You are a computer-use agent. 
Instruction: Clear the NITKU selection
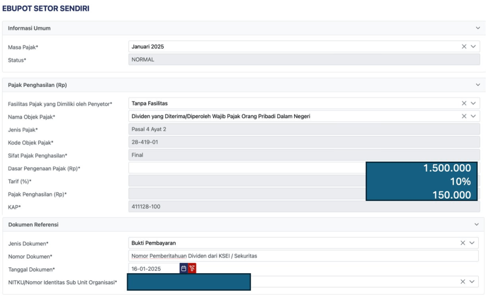(463, 281)
